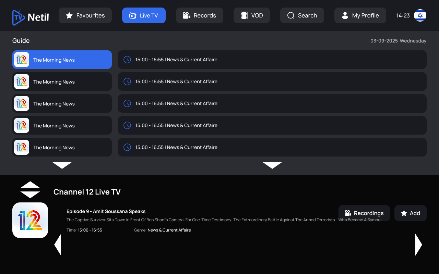Select the film reel icon on VOD
The height and width of the screenshot is (274, 439).
244,15
